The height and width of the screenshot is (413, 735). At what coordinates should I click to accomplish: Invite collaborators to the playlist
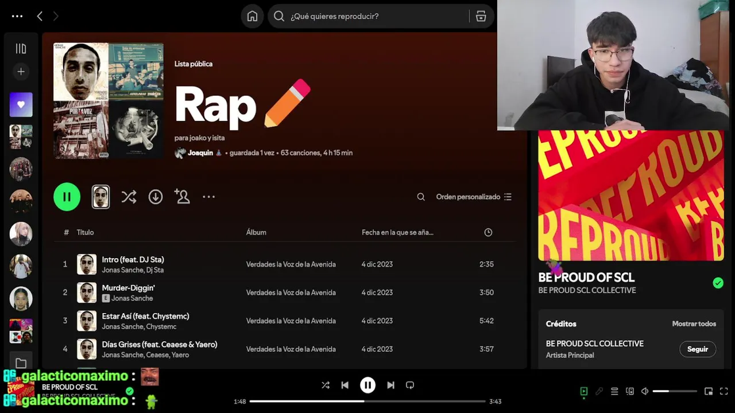coord(182,197)
